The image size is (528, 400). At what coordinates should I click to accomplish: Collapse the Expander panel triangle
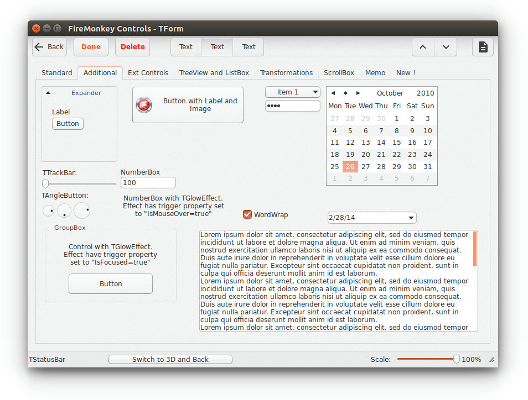[48, 93]
